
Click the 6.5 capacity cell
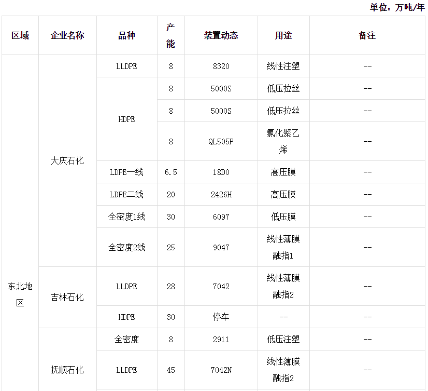[x=171, y=172]
